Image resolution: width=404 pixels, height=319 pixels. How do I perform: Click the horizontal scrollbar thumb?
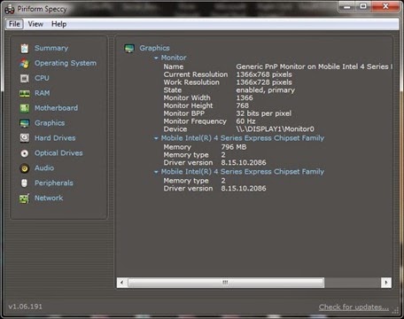pyautogui.click(x=226, y=283)
